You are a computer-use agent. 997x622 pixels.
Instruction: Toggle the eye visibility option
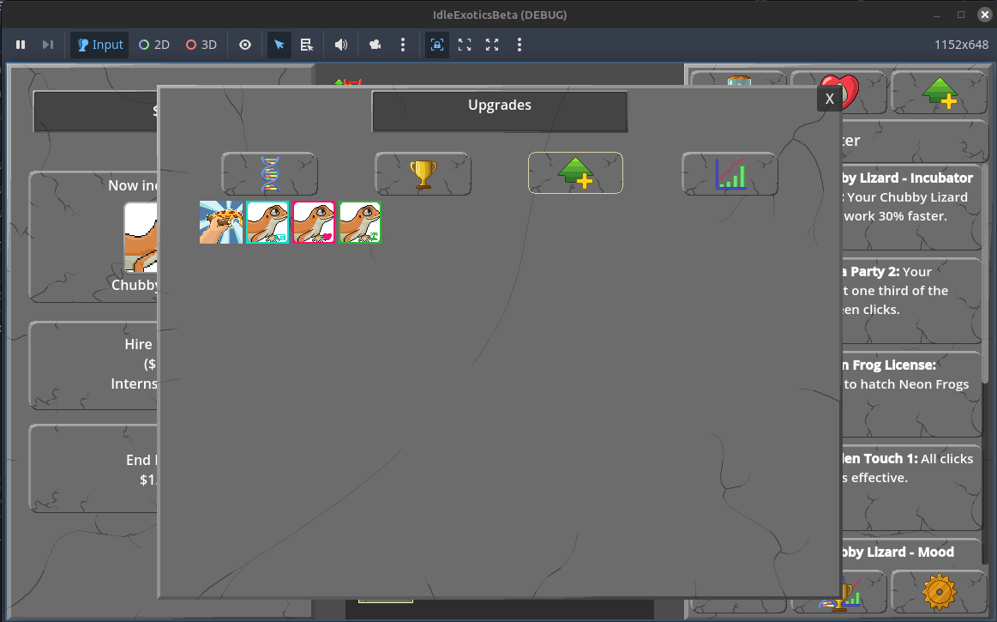(x=245, y=45)
